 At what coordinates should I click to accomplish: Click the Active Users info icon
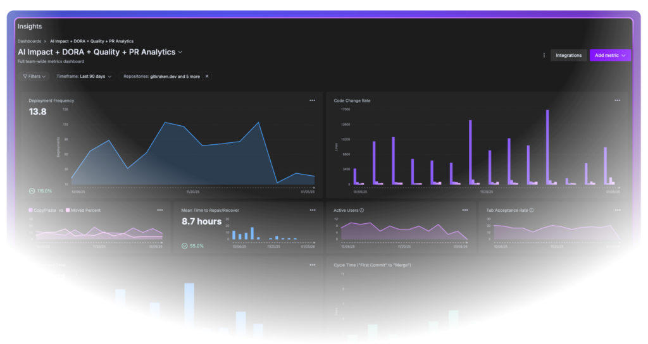pos(363,210)
